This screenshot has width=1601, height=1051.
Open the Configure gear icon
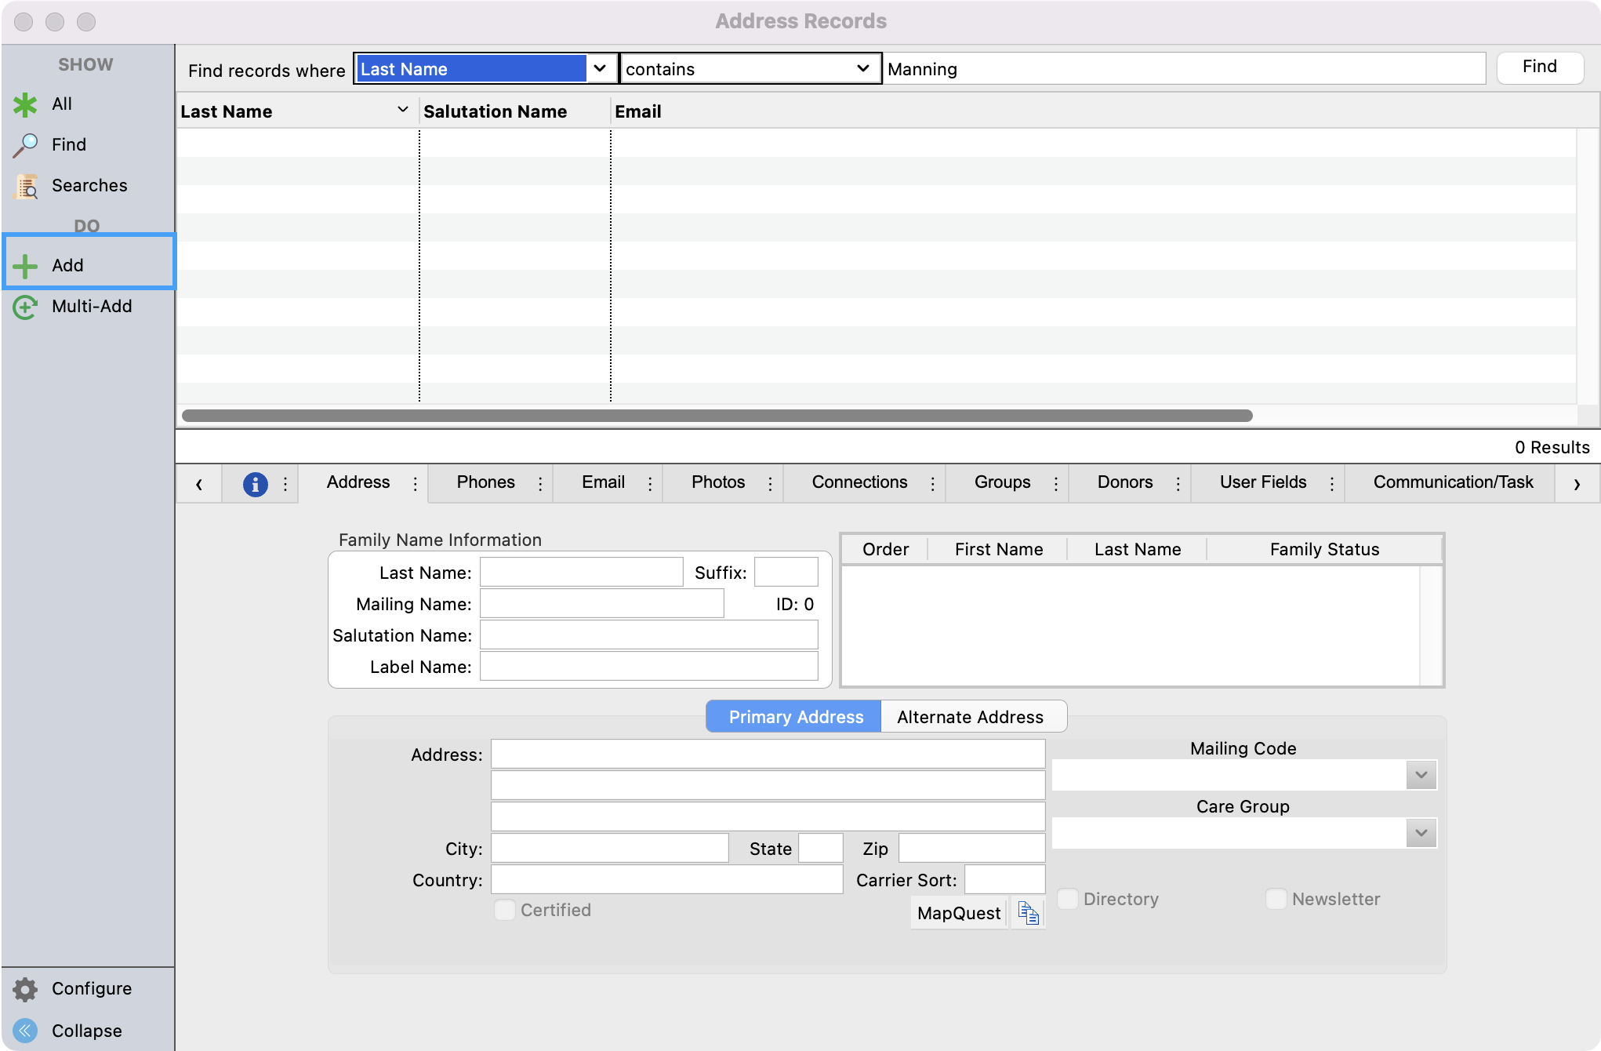point(25,989)
